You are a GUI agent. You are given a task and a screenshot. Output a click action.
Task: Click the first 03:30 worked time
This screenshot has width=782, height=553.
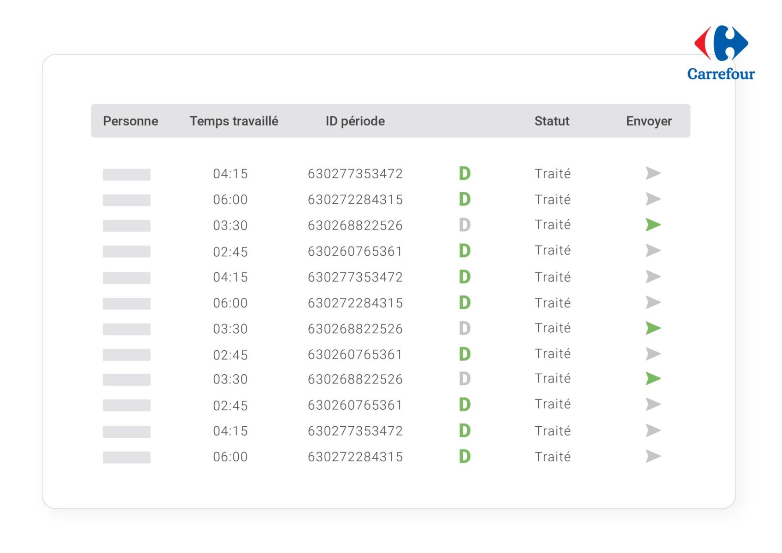[230, 225]
